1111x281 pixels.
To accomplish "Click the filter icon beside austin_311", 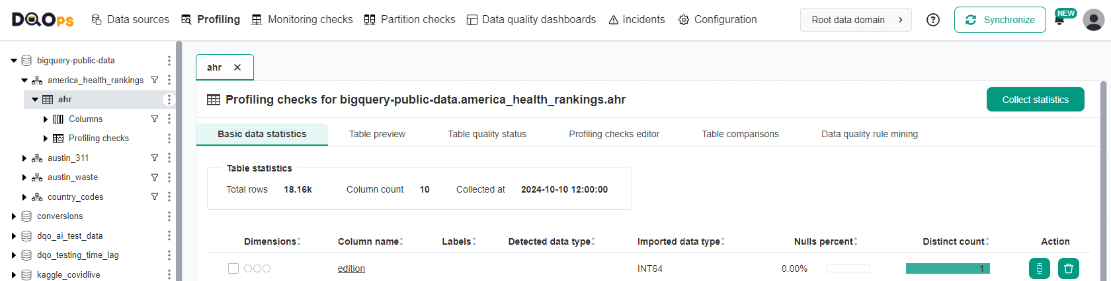I will point(155,158).
